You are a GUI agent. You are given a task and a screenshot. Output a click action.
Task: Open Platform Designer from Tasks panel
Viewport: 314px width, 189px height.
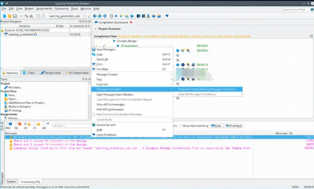click(20, 107)
